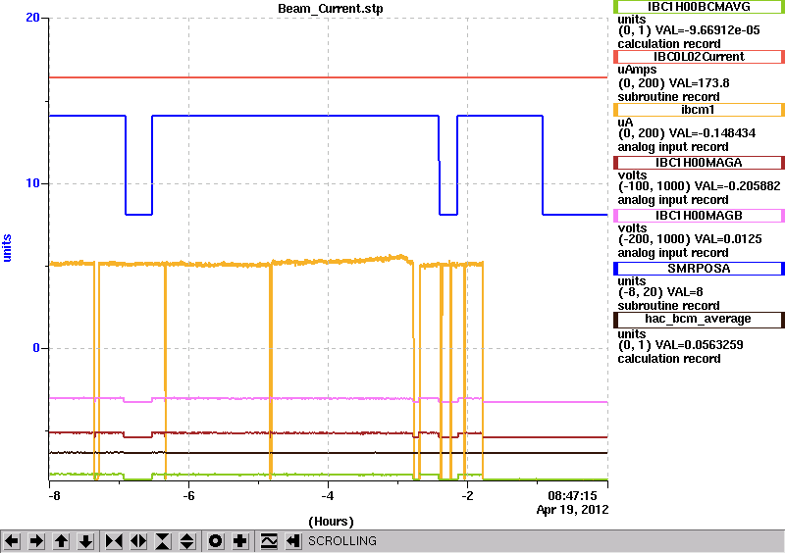
Task: Click the VAL=-9.66912e-05 legend value
Action: point(707,30)
